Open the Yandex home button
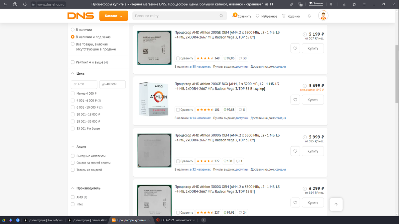Image resolution: width=399 pixels, height=224 pixels. pyautogui.click(x=15, y=4)
